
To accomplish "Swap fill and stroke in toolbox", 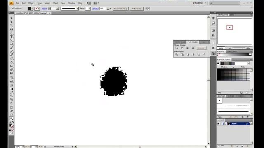I will pyautogui.click(x=13, y=122).
